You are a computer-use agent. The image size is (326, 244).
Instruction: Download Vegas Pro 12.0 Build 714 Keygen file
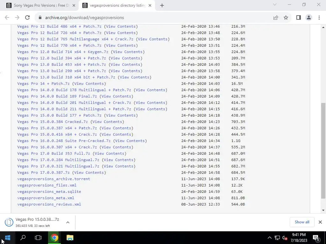(x=63, y=52)
